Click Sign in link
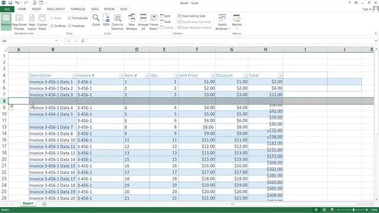Screen dimensions: 379x213 (367, 9)
